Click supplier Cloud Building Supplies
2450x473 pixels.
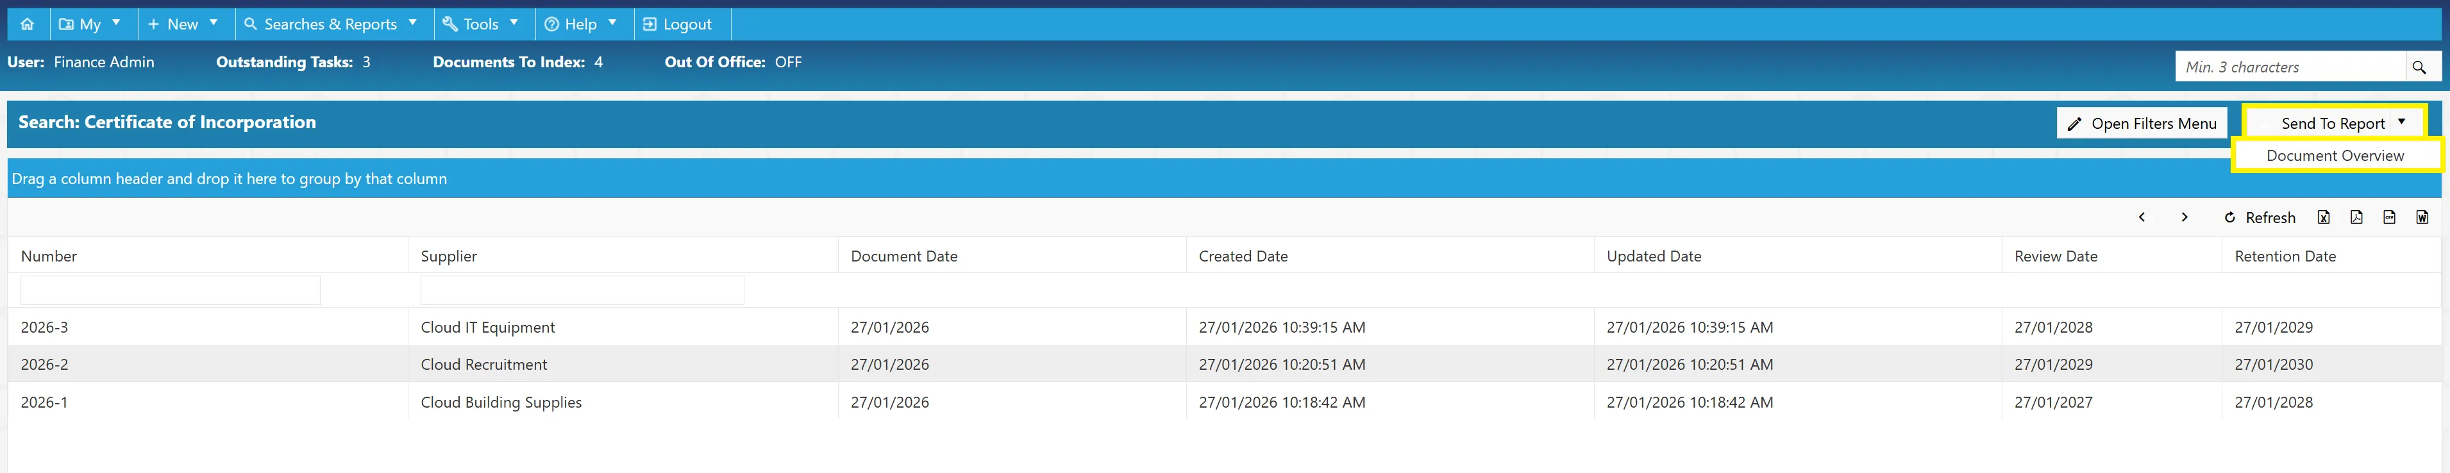501,402
